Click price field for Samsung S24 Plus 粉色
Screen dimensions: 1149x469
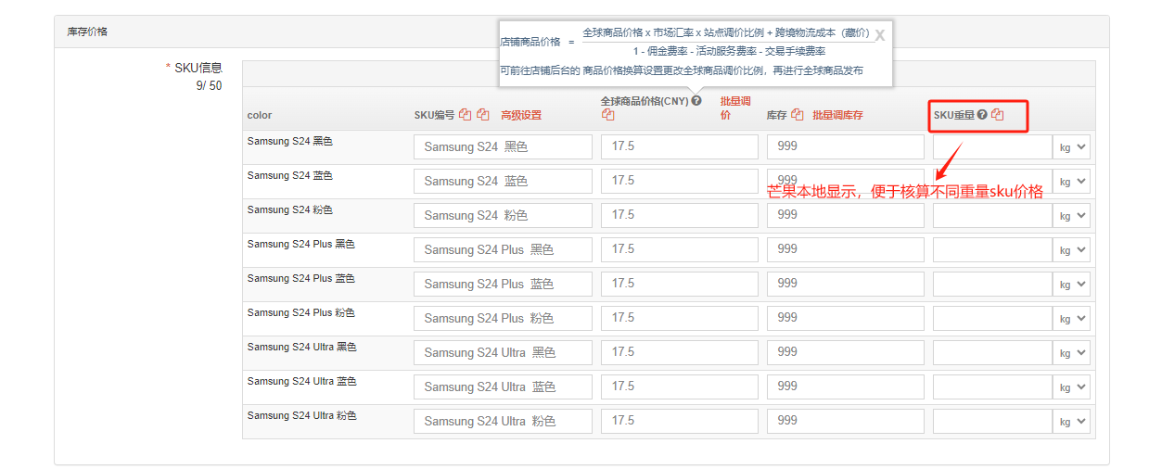[680, 318]
